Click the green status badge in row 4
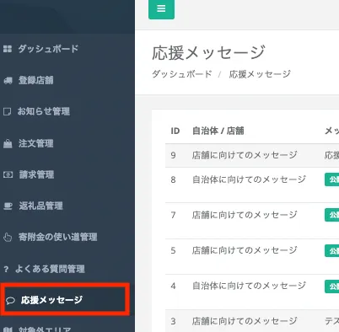Viewport: 339px width, 332px height. pyautogui.click(x=332, y=286)
